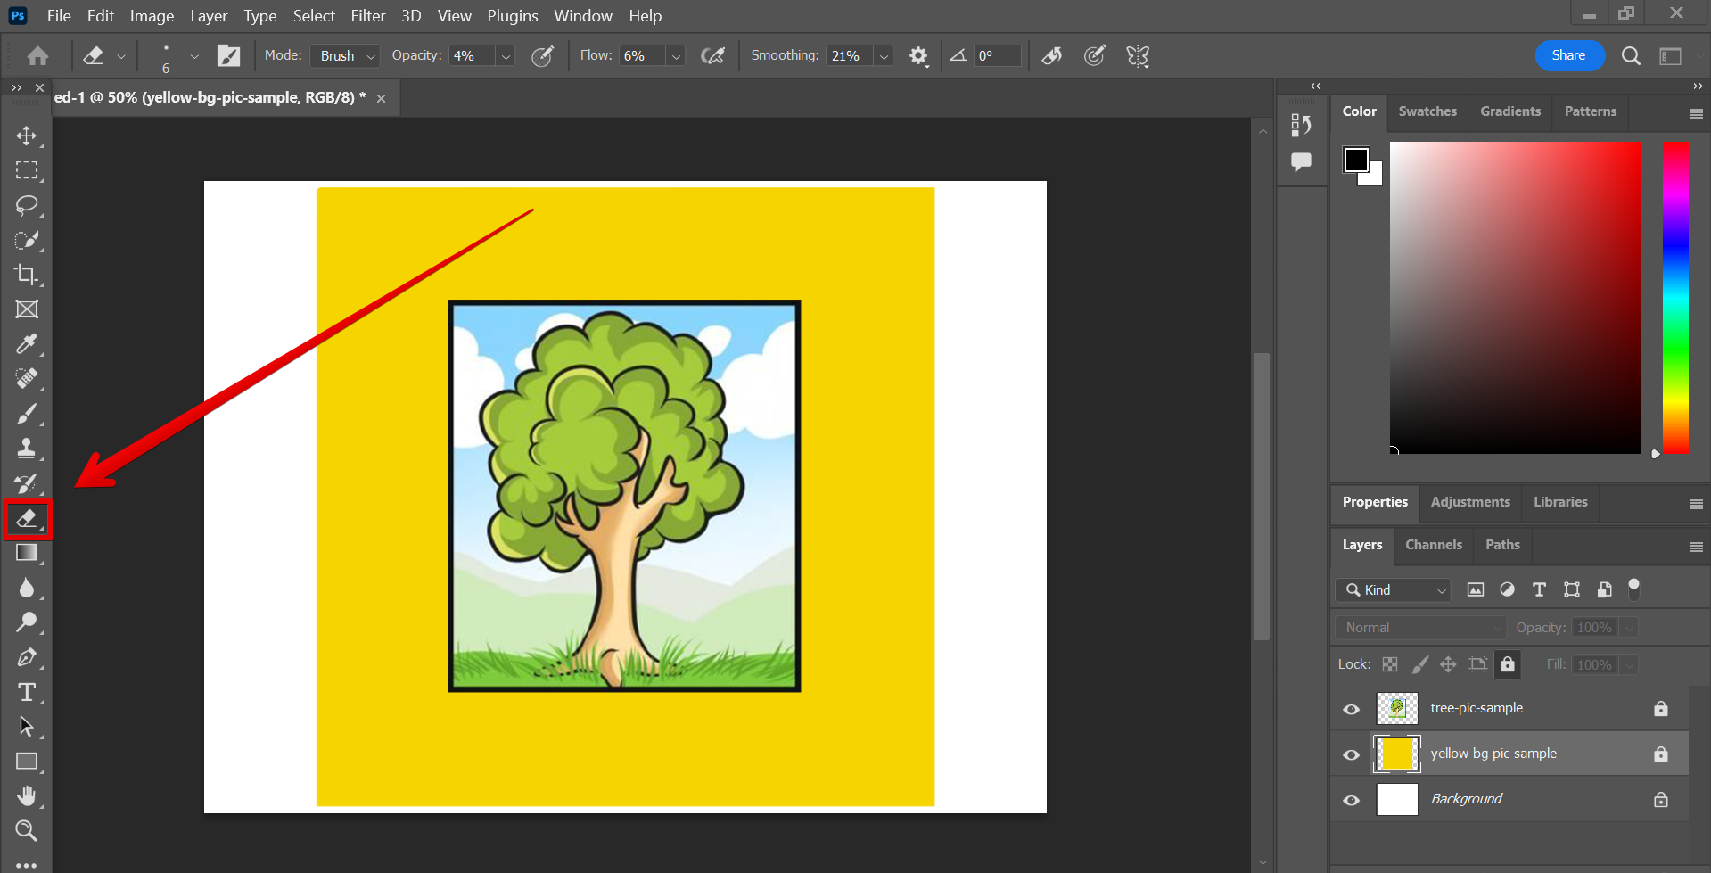
Task: Select the Lasso tool
Action: point(27,205)
